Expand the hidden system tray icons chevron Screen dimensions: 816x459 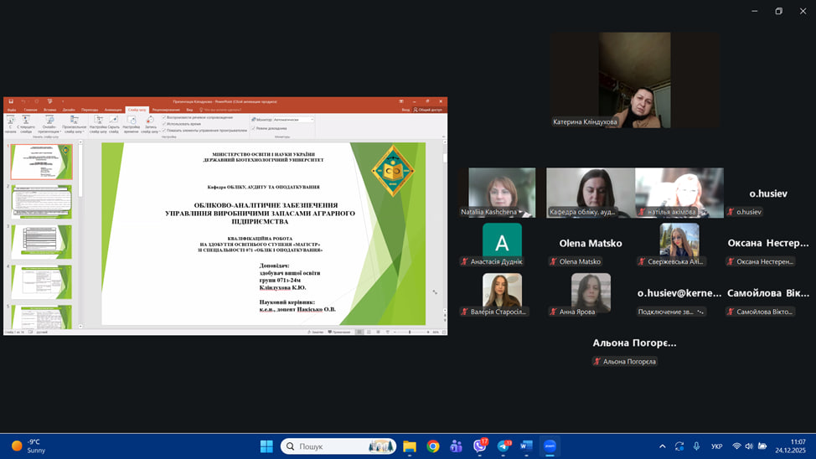click(662, 446)
